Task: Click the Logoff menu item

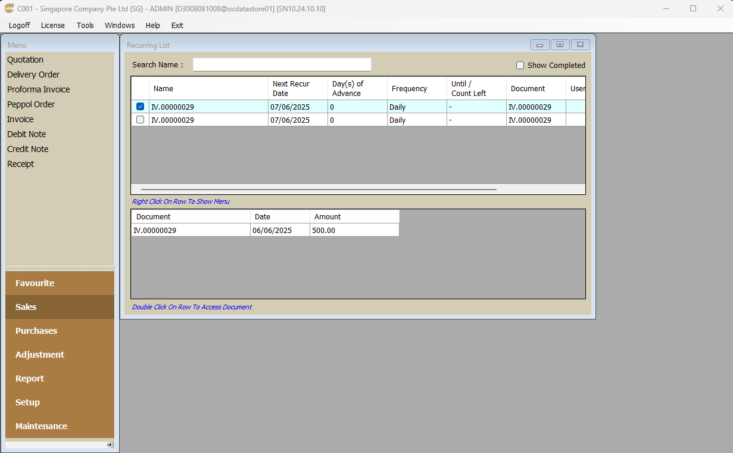Action: point(20,26)
